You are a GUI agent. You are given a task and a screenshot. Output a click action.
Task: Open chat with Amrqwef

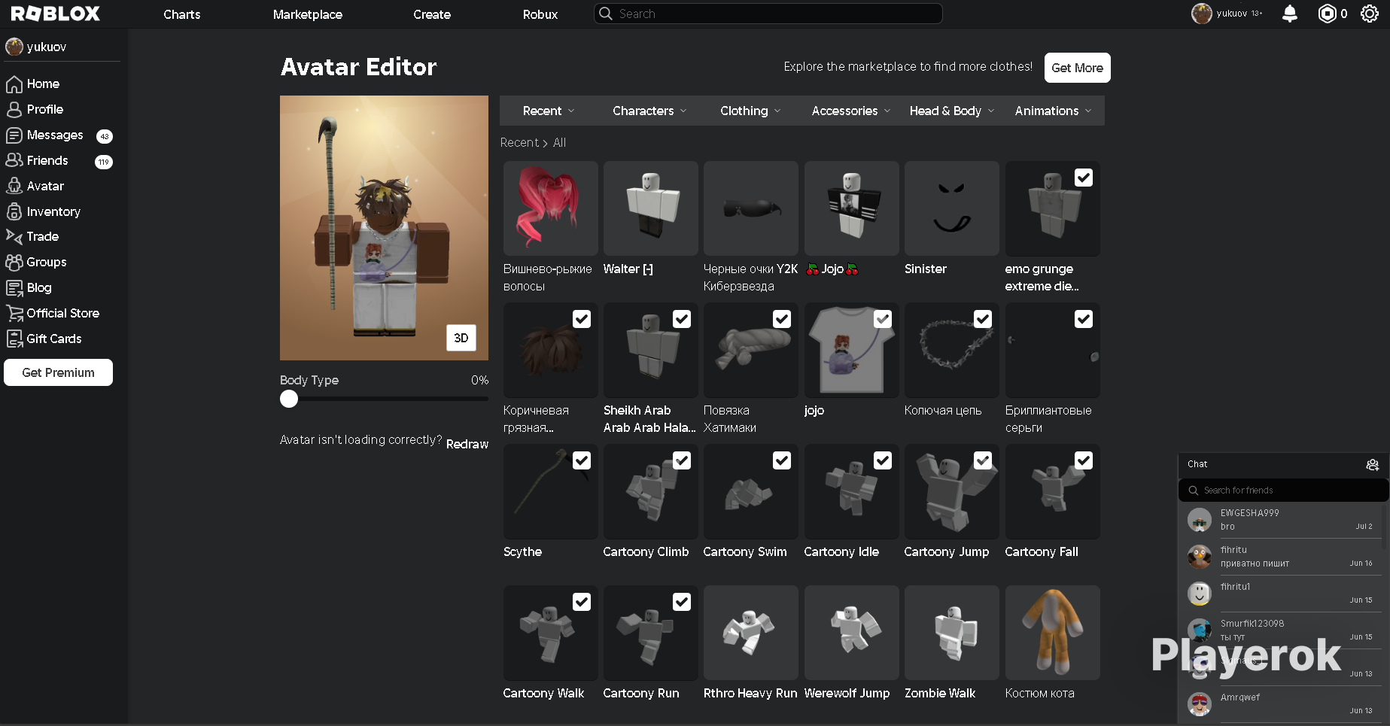click(x=1283, y=704)
